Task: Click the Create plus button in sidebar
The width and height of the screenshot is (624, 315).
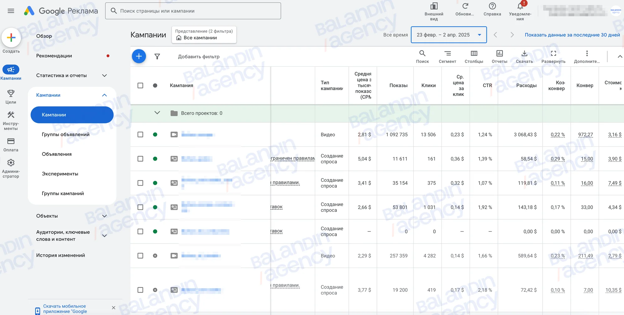Action: click(11, 38)
